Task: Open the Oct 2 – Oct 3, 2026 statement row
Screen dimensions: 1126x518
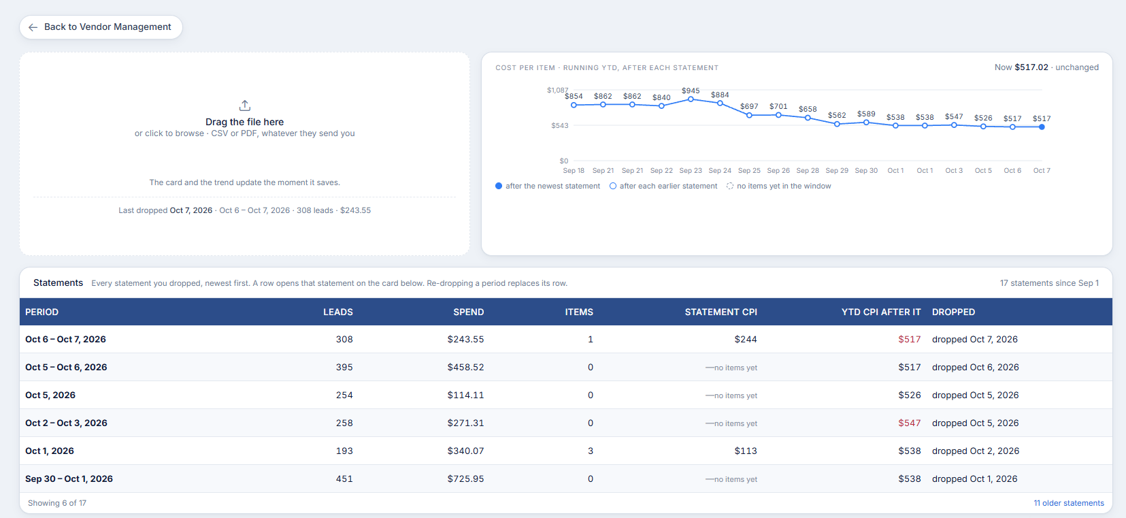Action: (x=566, y=423)
